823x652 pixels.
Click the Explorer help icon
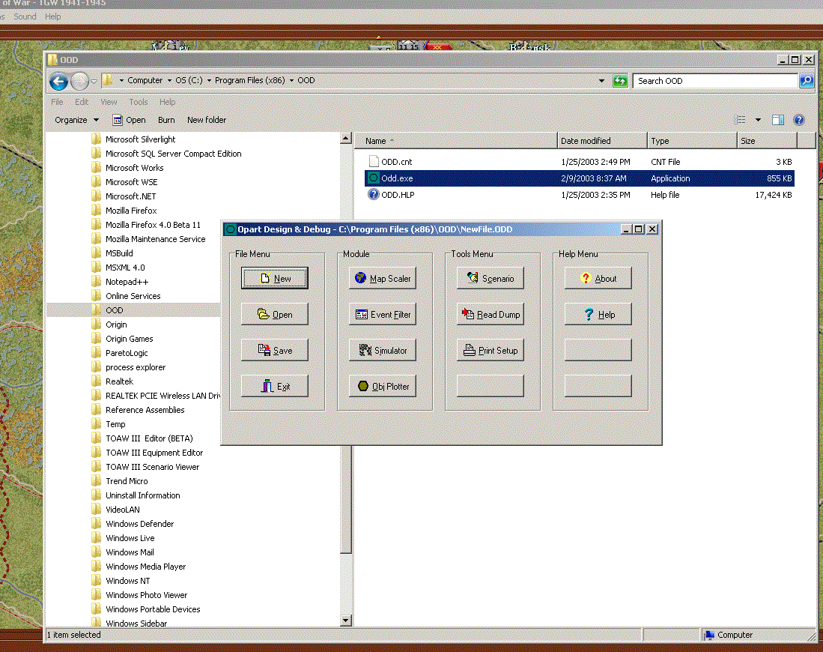[799, 120]
